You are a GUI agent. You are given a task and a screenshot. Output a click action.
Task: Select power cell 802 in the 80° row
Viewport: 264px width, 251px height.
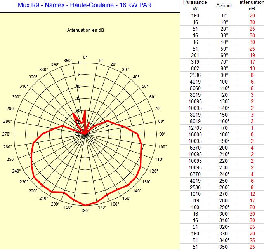pos(195,68)
